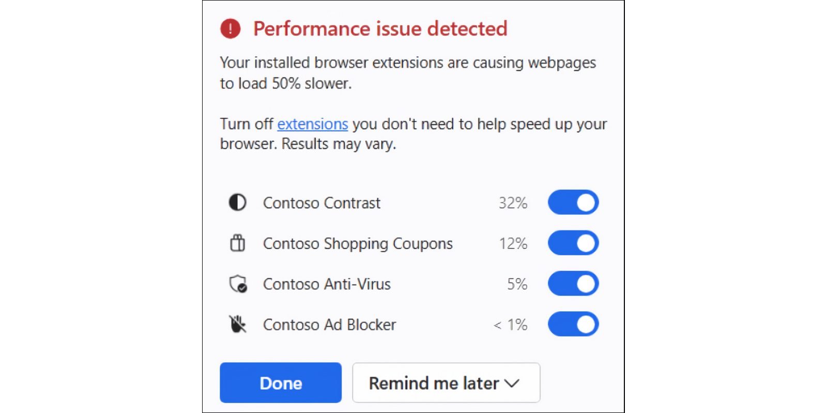Click the red warning alert icon
The image size is (827, 413).
tap(231, 29)
